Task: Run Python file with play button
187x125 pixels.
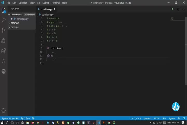Action: pos(172,9)
